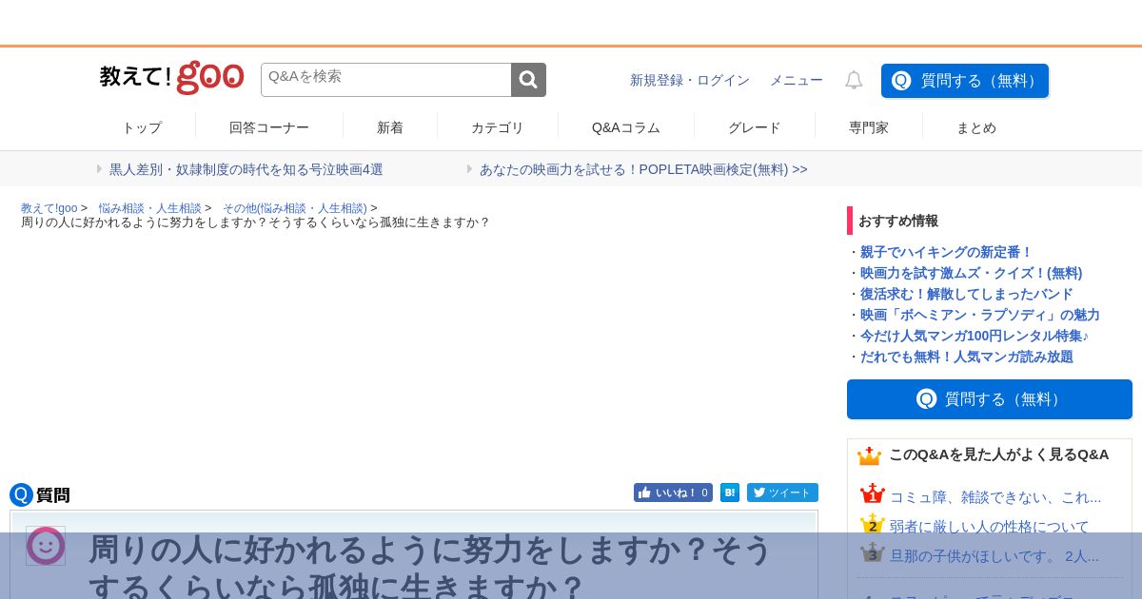Open 人気マンガ100円レンタル特集 link
The width and height of the screenshot is (1142, 599).
point(975,336)
